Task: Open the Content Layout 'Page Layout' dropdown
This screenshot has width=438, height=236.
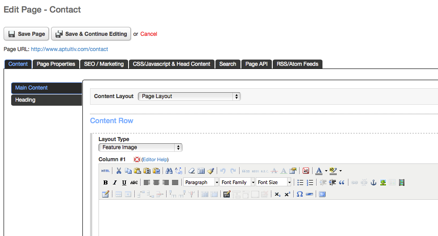Action: [189, 96]
